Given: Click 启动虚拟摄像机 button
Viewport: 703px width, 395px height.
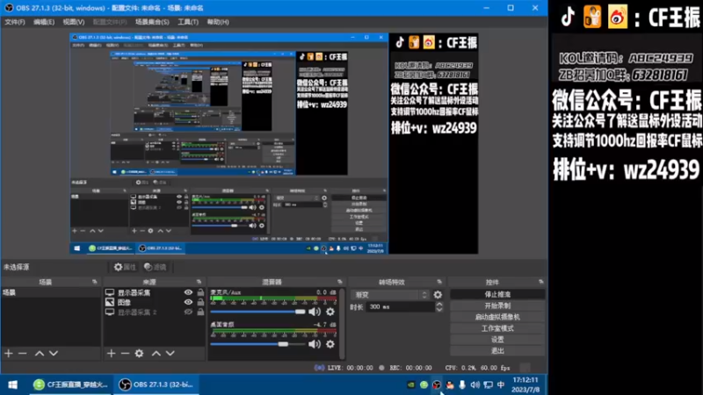Looking at the screenshot, I should [497, 317].
